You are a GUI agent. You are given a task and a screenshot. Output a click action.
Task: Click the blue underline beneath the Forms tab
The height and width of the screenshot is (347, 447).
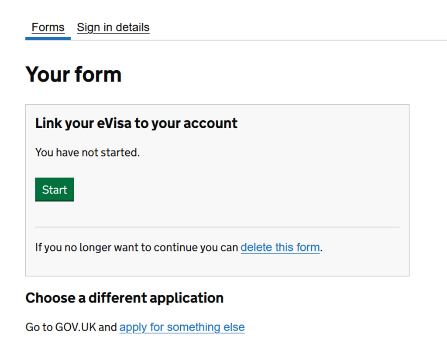(x=48, y=38)
